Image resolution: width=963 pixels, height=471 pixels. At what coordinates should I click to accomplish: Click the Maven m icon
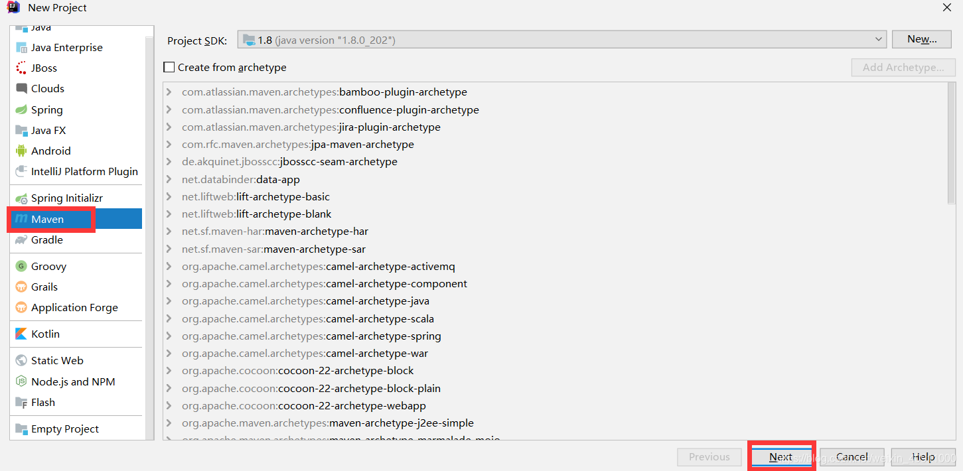point(21,219)
